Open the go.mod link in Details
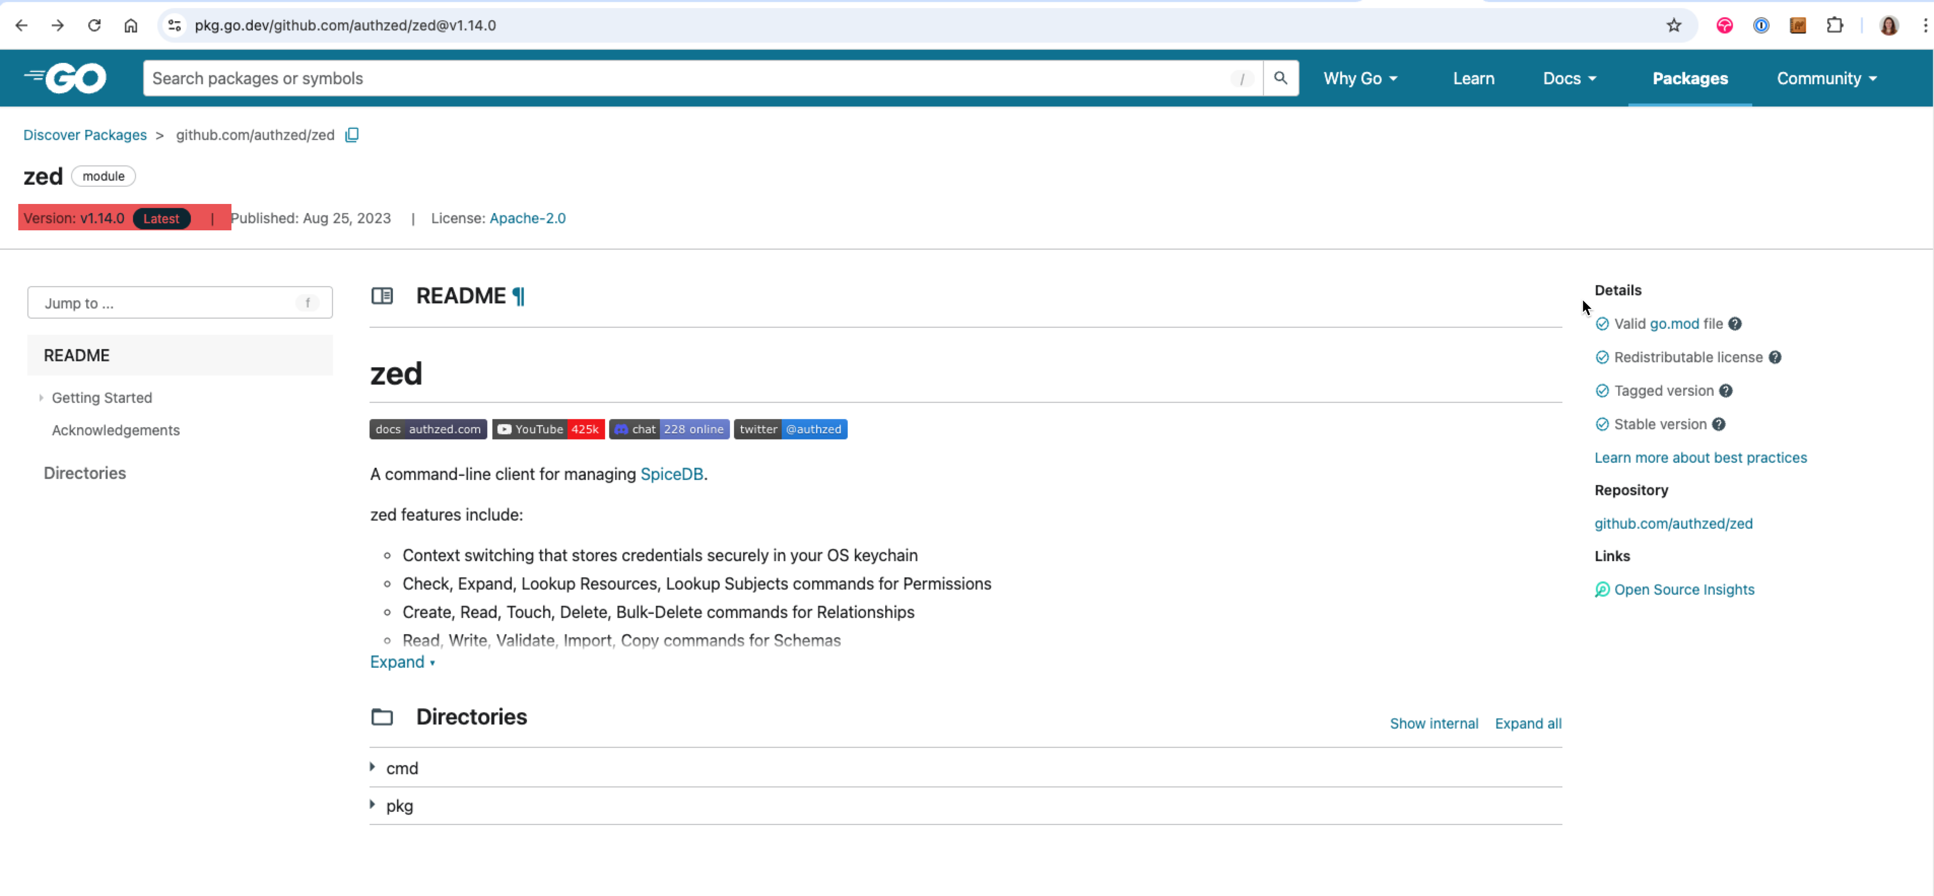 pyautogui.click(x=1674, y=324)
